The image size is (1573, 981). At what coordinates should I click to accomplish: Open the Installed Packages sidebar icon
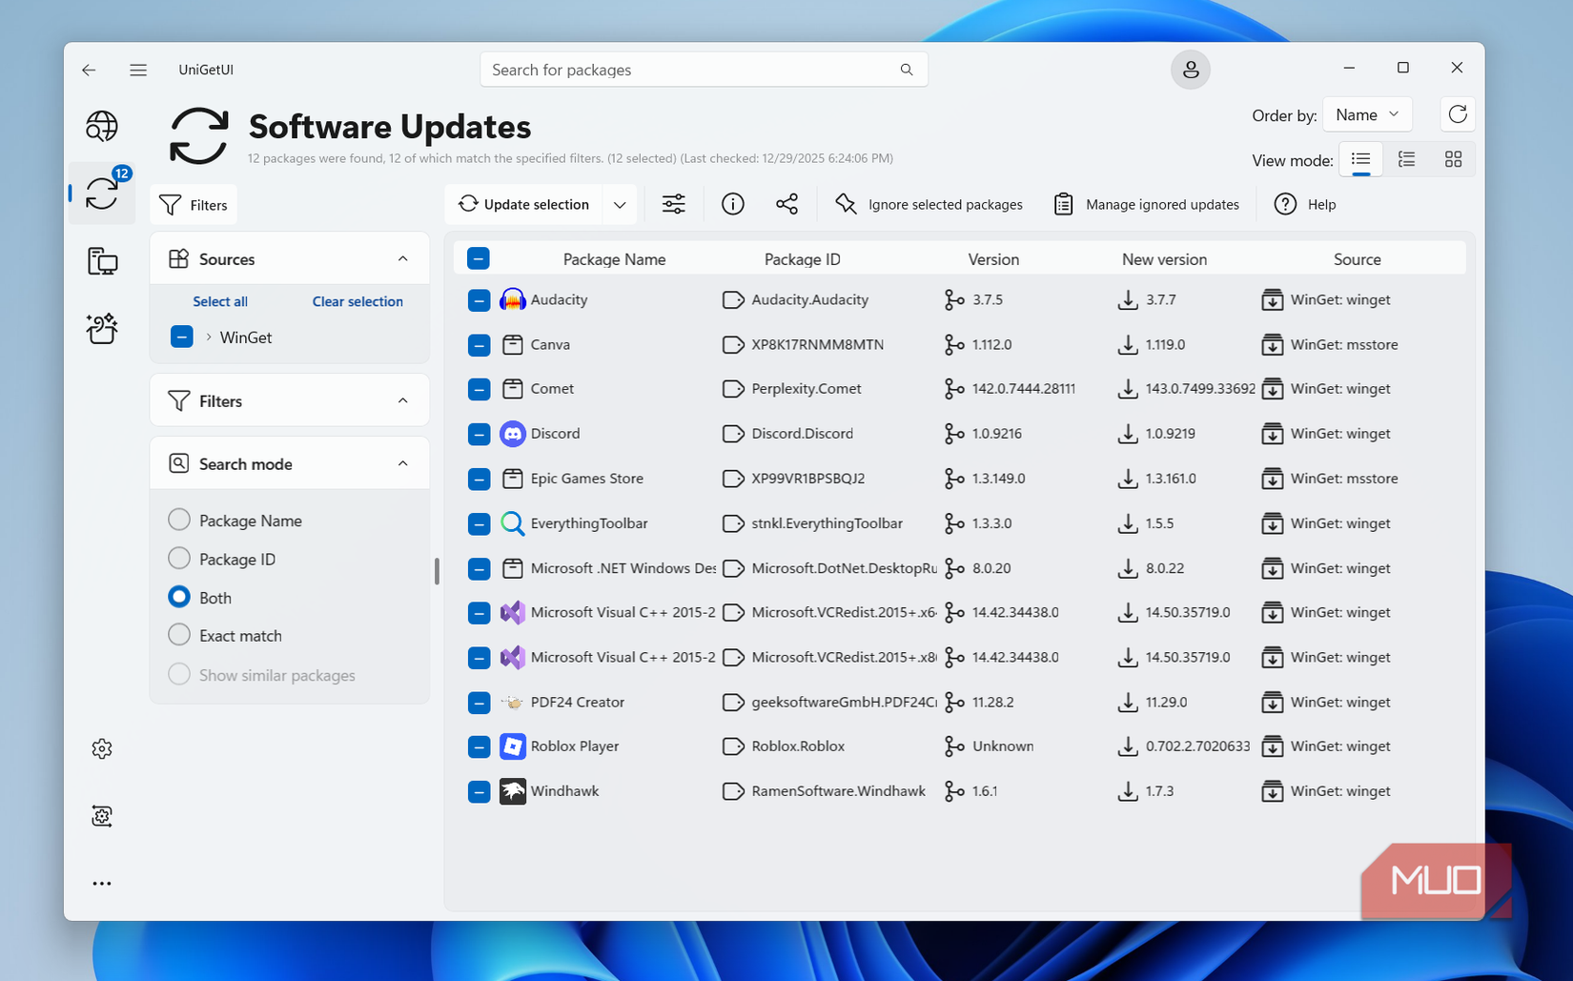click(x=101, y=260)
